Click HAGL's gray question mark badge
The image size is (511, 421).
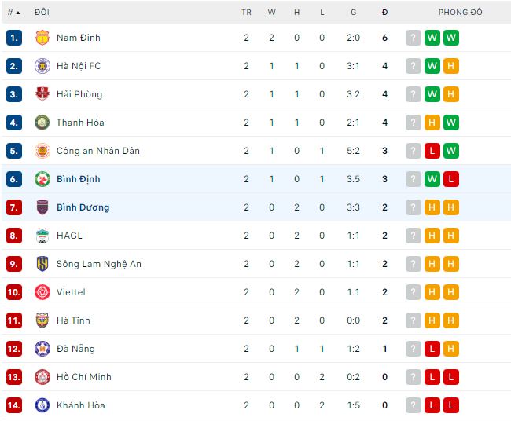(414, 236)
